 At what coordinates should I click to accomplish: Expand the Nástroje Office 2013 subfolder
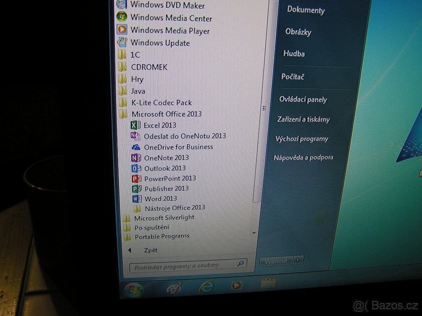[x=174, y=208]
